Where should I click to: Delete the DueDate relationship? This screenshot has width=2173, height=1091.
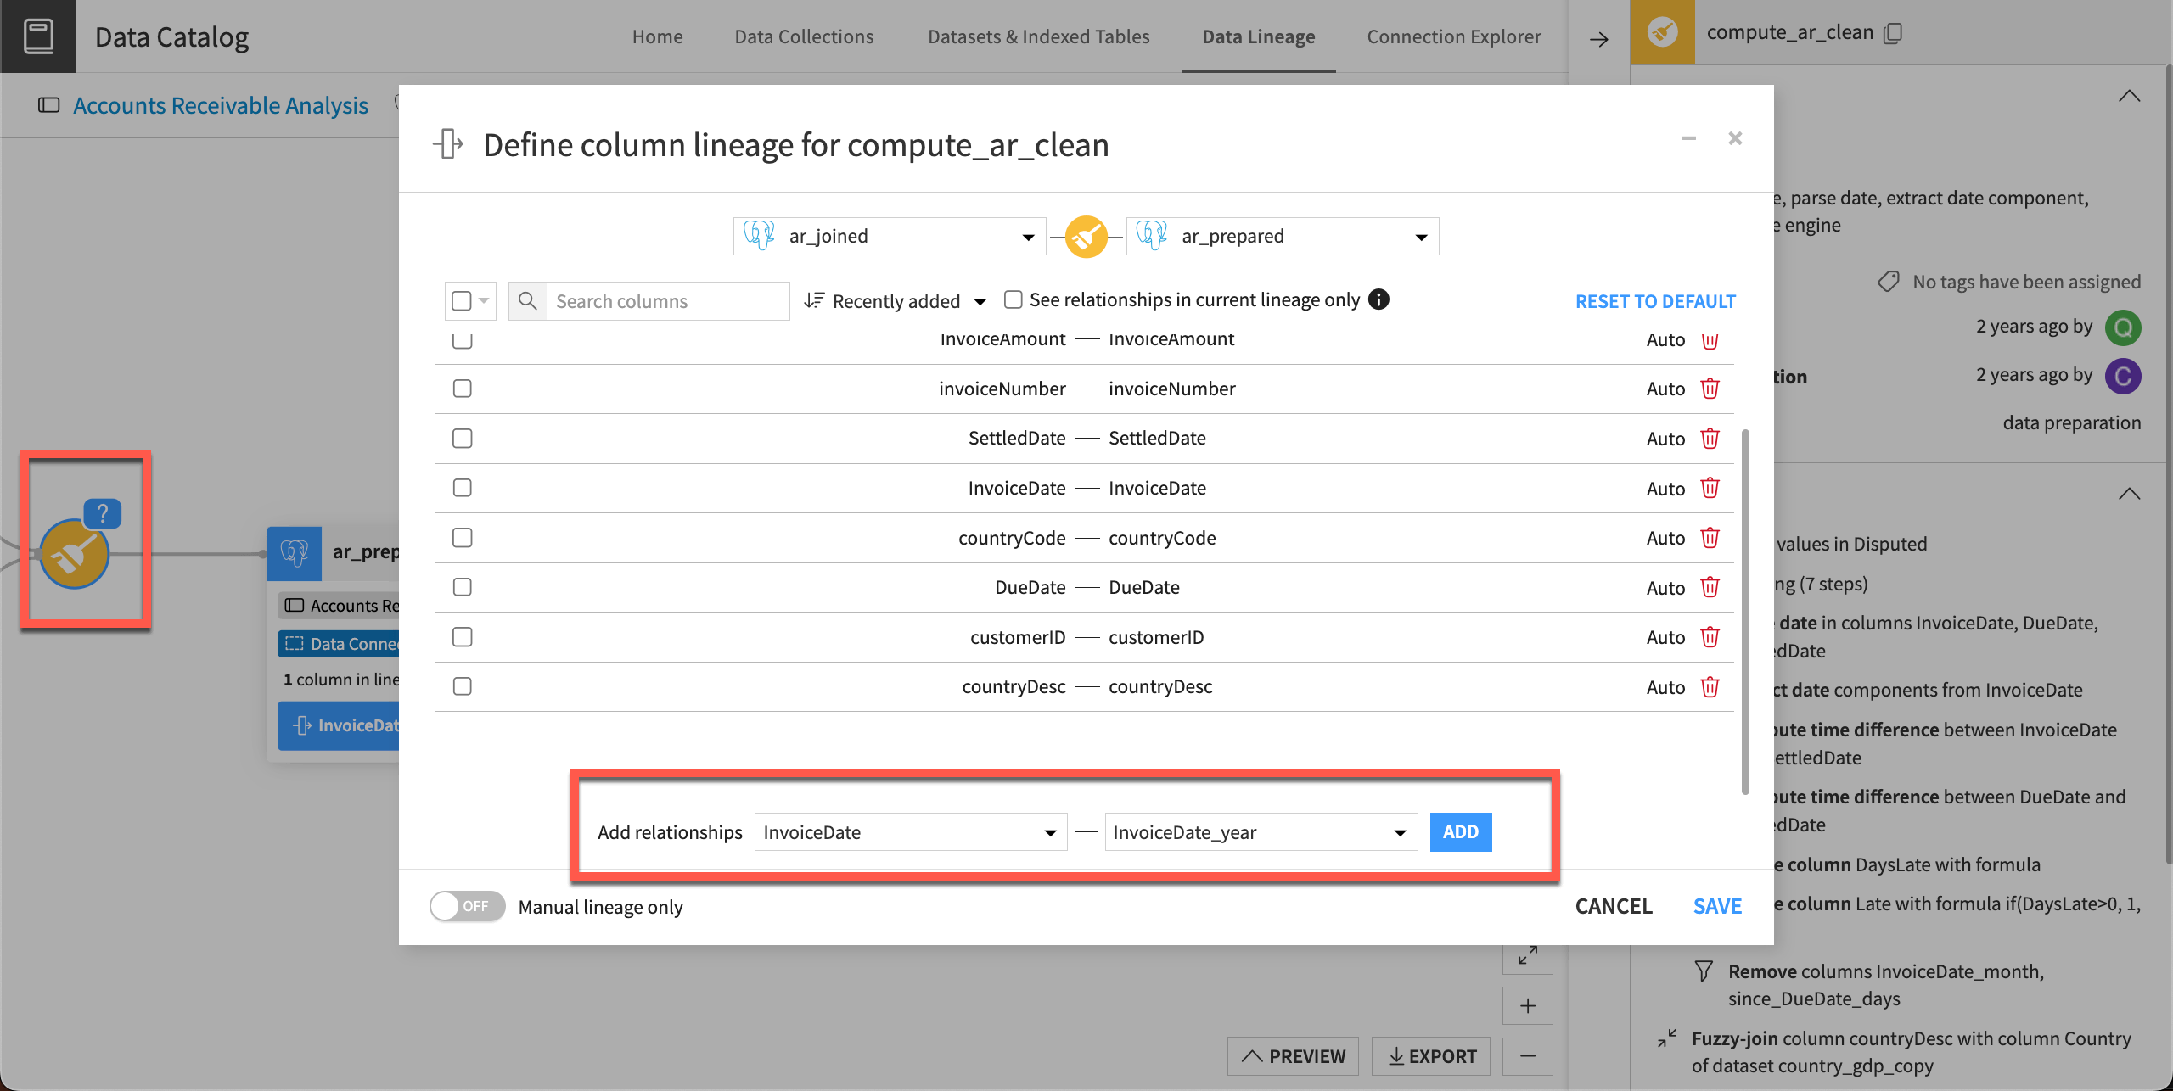[x=1710, y=587]
